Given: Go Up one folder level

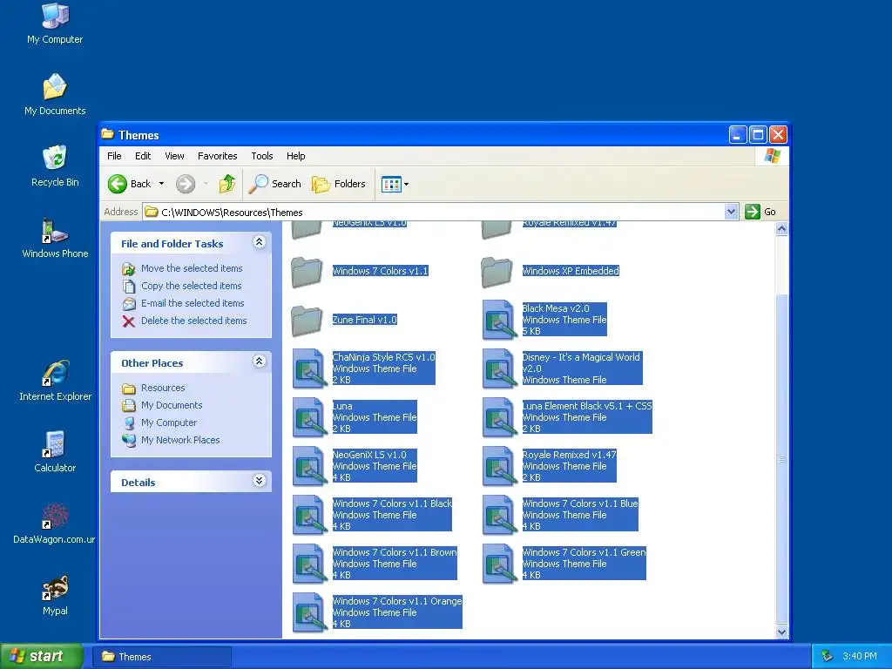Looking at the screenshot, I should click(x=227, y=184).
